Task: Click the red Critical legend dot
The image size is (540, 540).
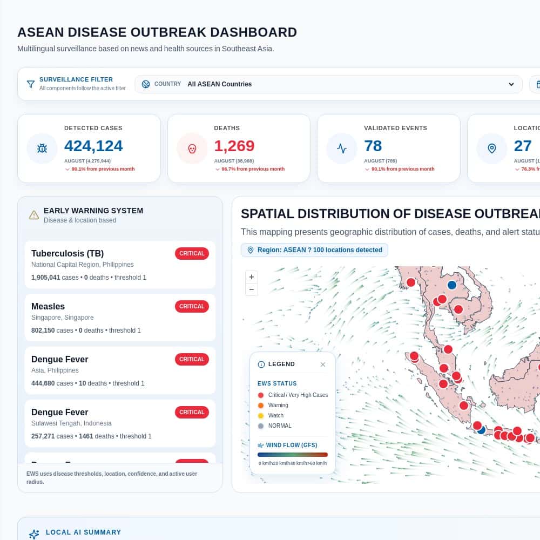Action: (x=261, y=395)
